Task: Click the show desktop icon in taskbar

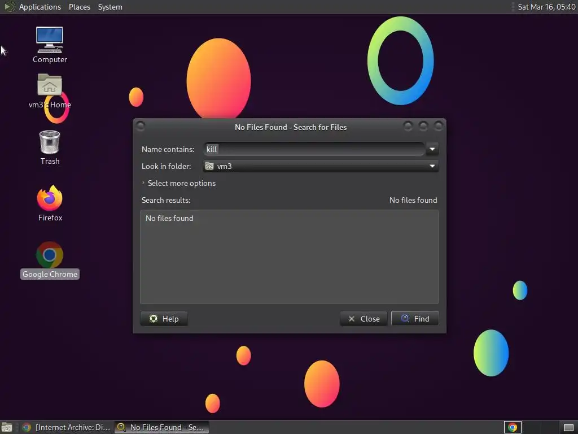Action: (x=7, y=427)
